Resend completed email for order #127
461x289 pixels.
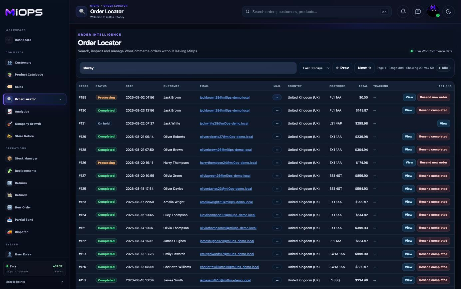point(433,176)
